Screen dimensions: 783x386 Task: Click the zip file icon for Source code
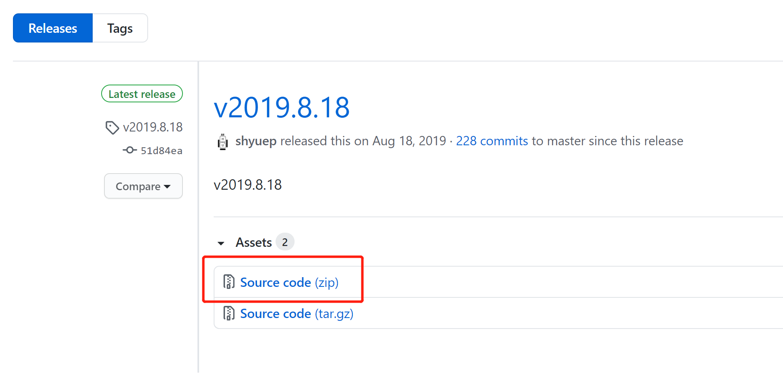pos(229,282)
